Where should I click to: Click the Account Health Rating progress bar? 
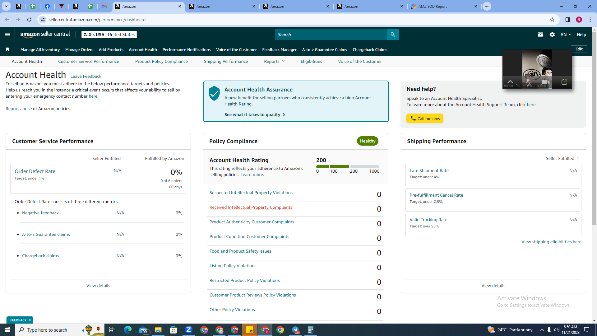click(x=348, y=167)
